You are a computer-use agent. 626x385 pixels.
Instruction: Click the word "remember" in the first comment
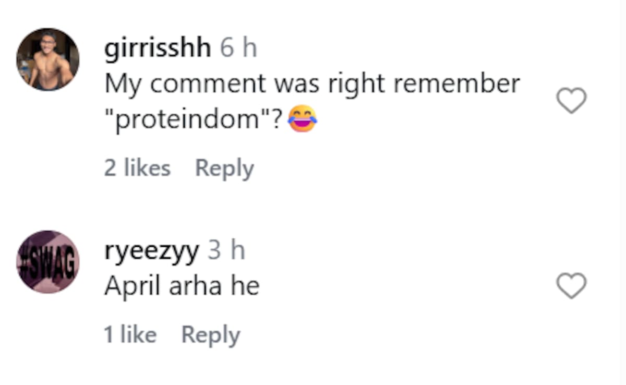[x=456, y=84]
